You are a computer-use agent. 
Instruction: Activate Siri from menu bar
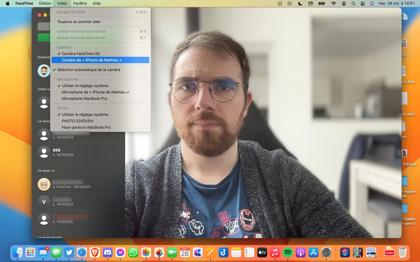(372, 3)
